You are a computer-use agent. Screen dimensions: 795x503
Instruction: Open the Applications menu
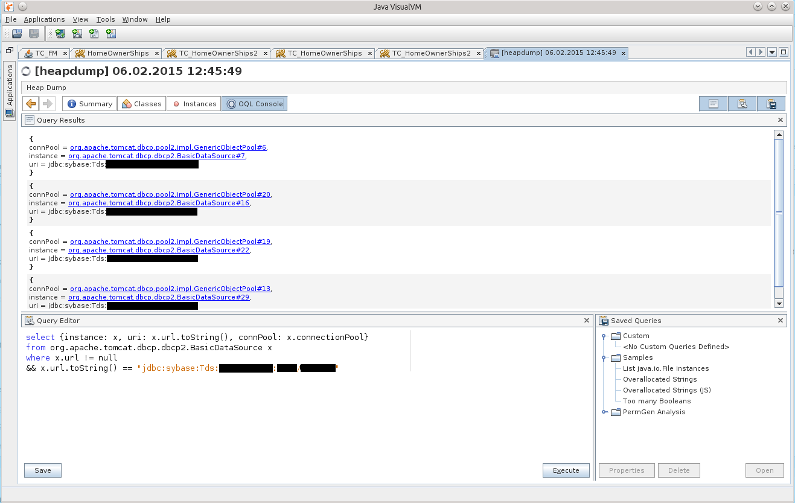pyautogui.click(x=44, y=19)
